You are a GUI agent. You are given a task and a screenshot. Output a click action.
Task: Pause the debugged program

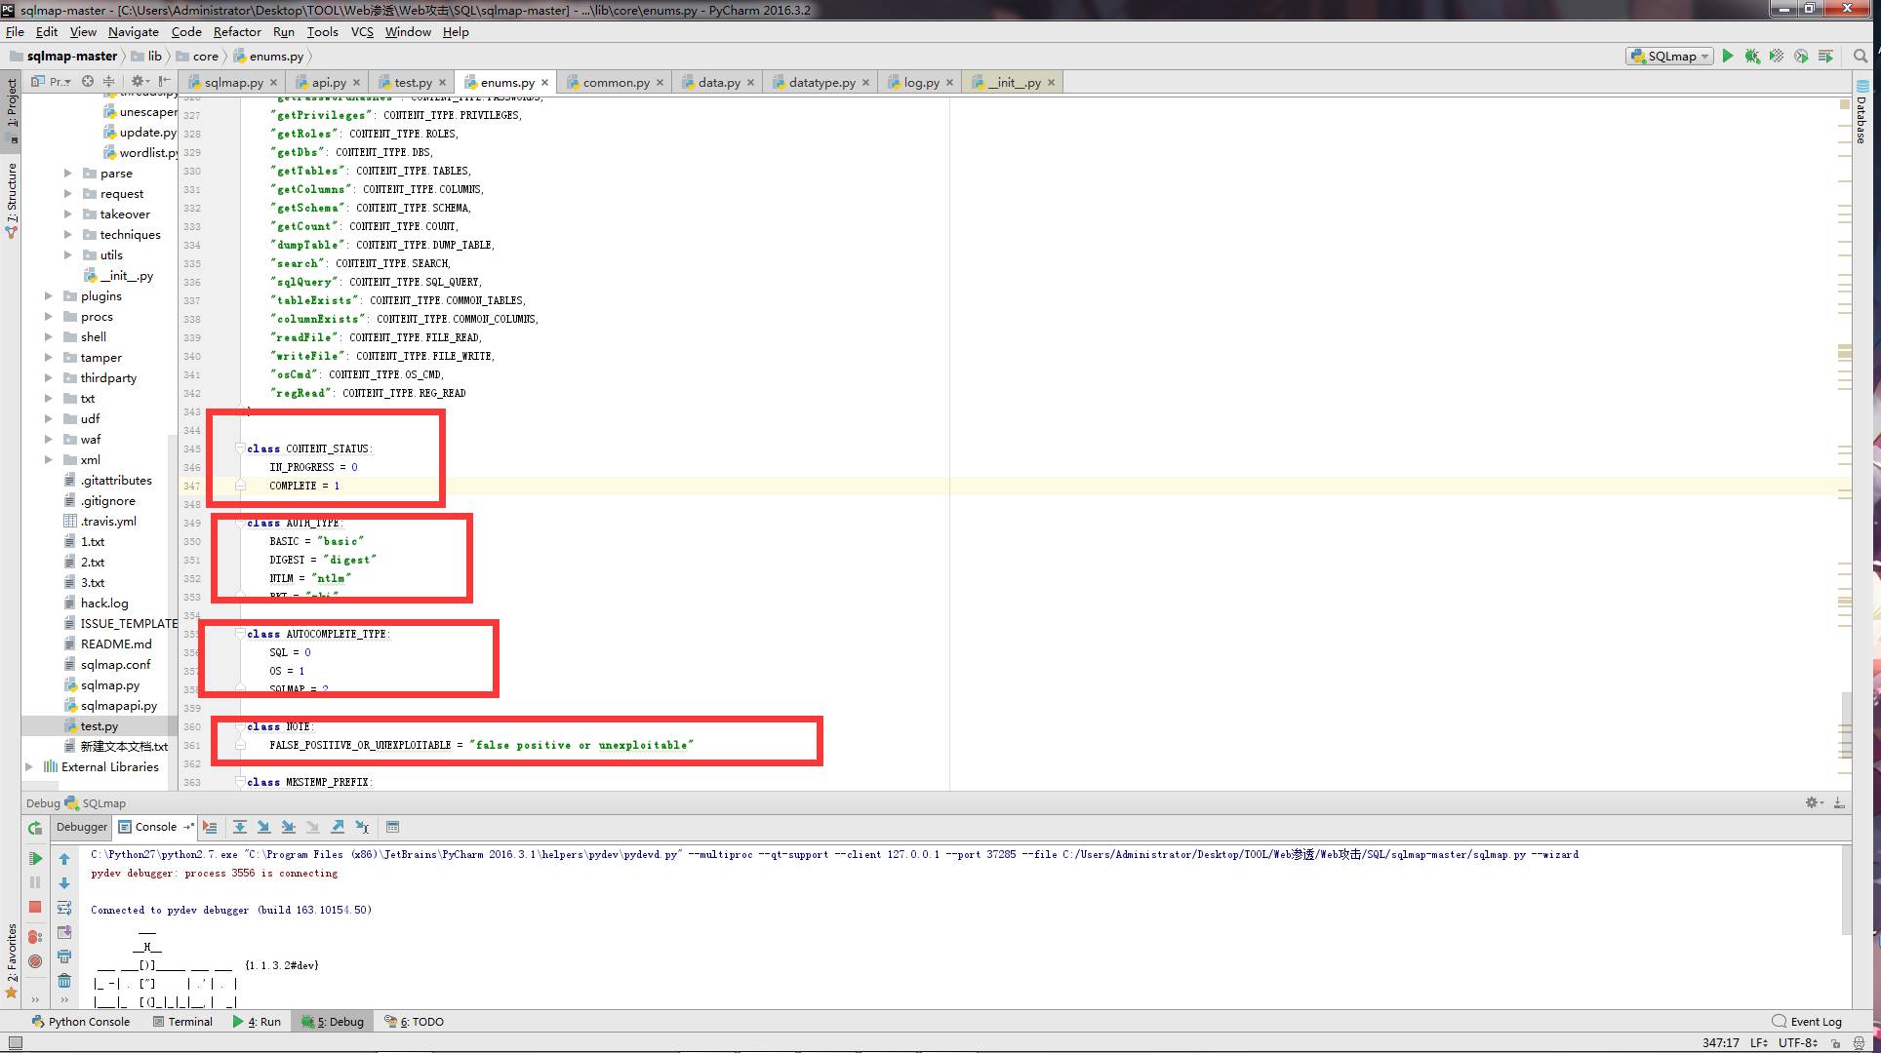(x=35, y=882)
